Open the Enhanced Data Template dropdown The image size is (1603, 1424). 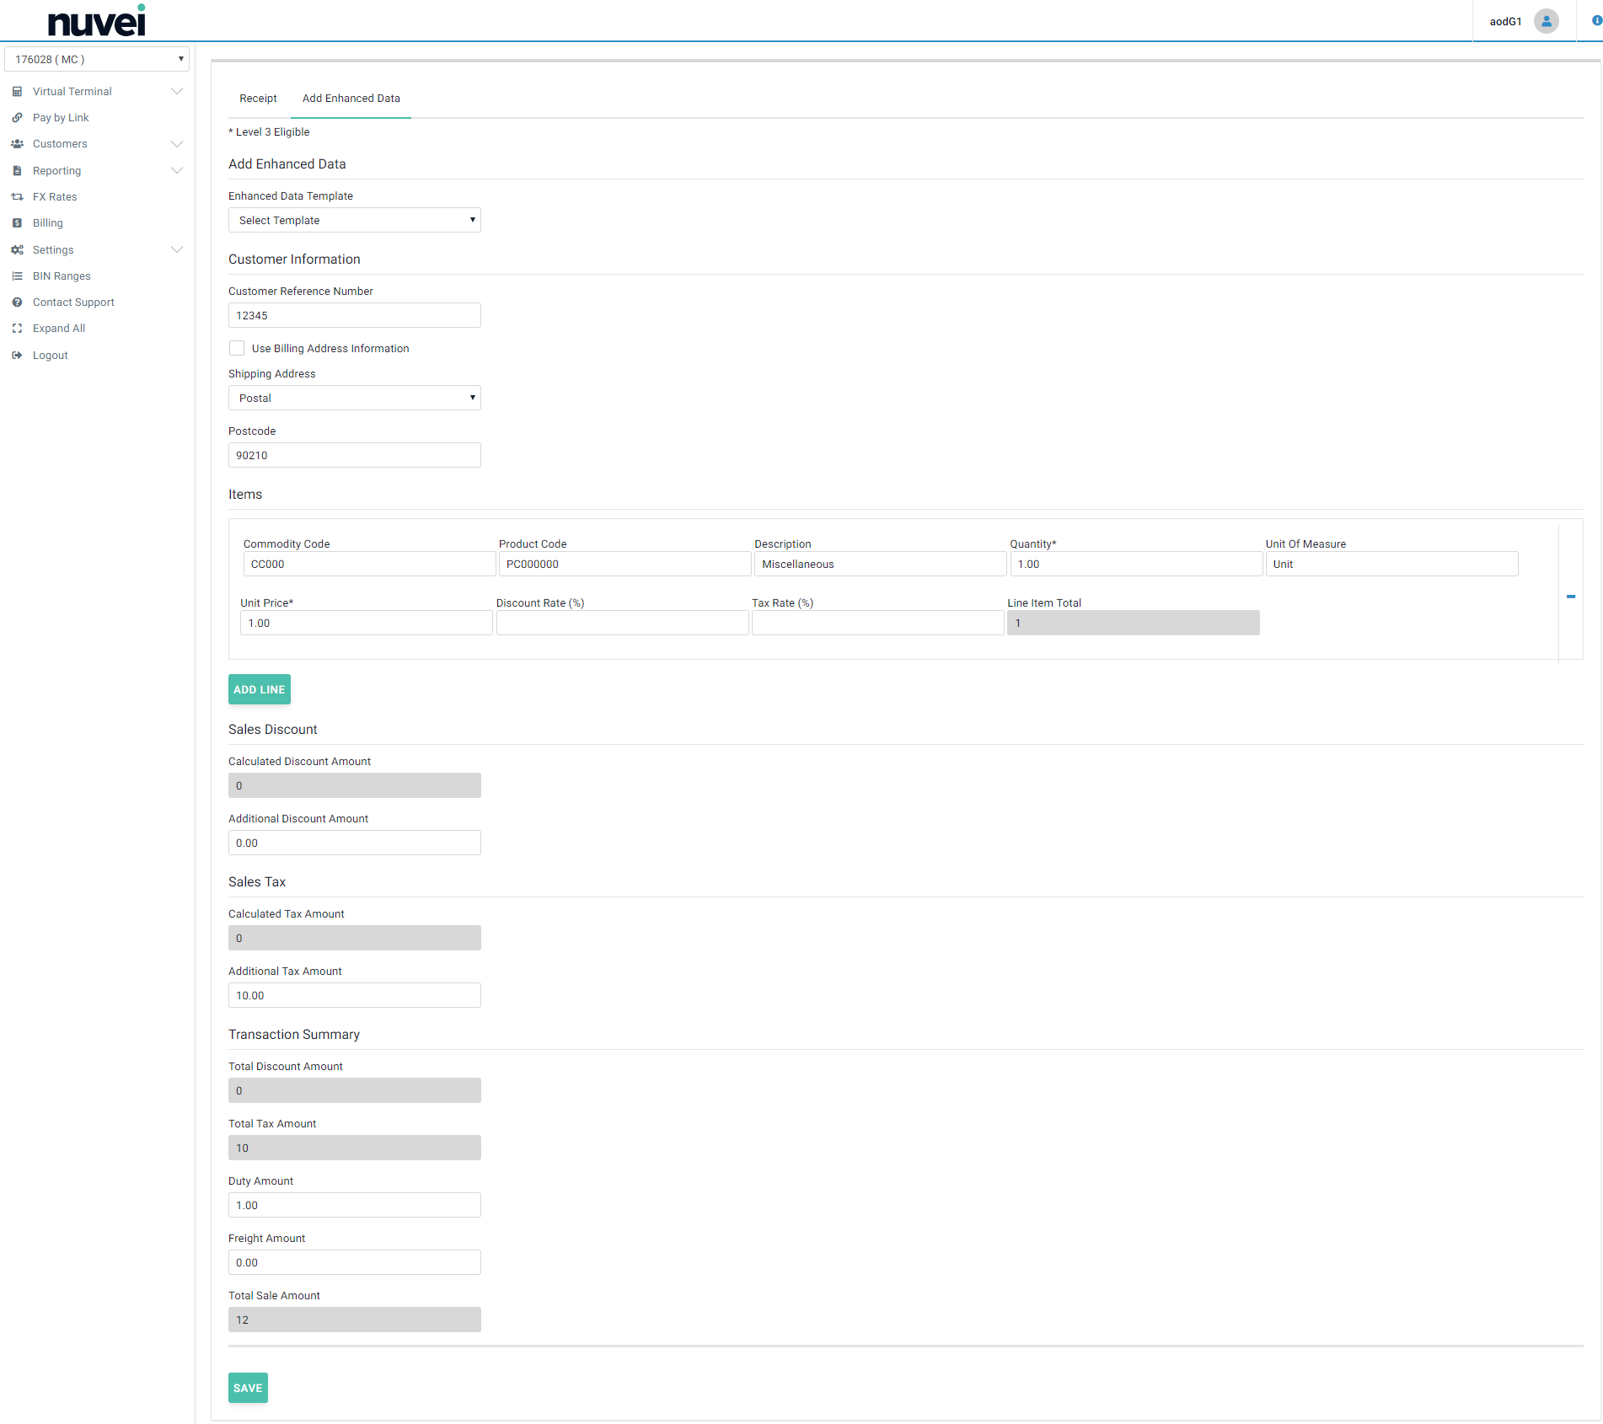point(354,221)
